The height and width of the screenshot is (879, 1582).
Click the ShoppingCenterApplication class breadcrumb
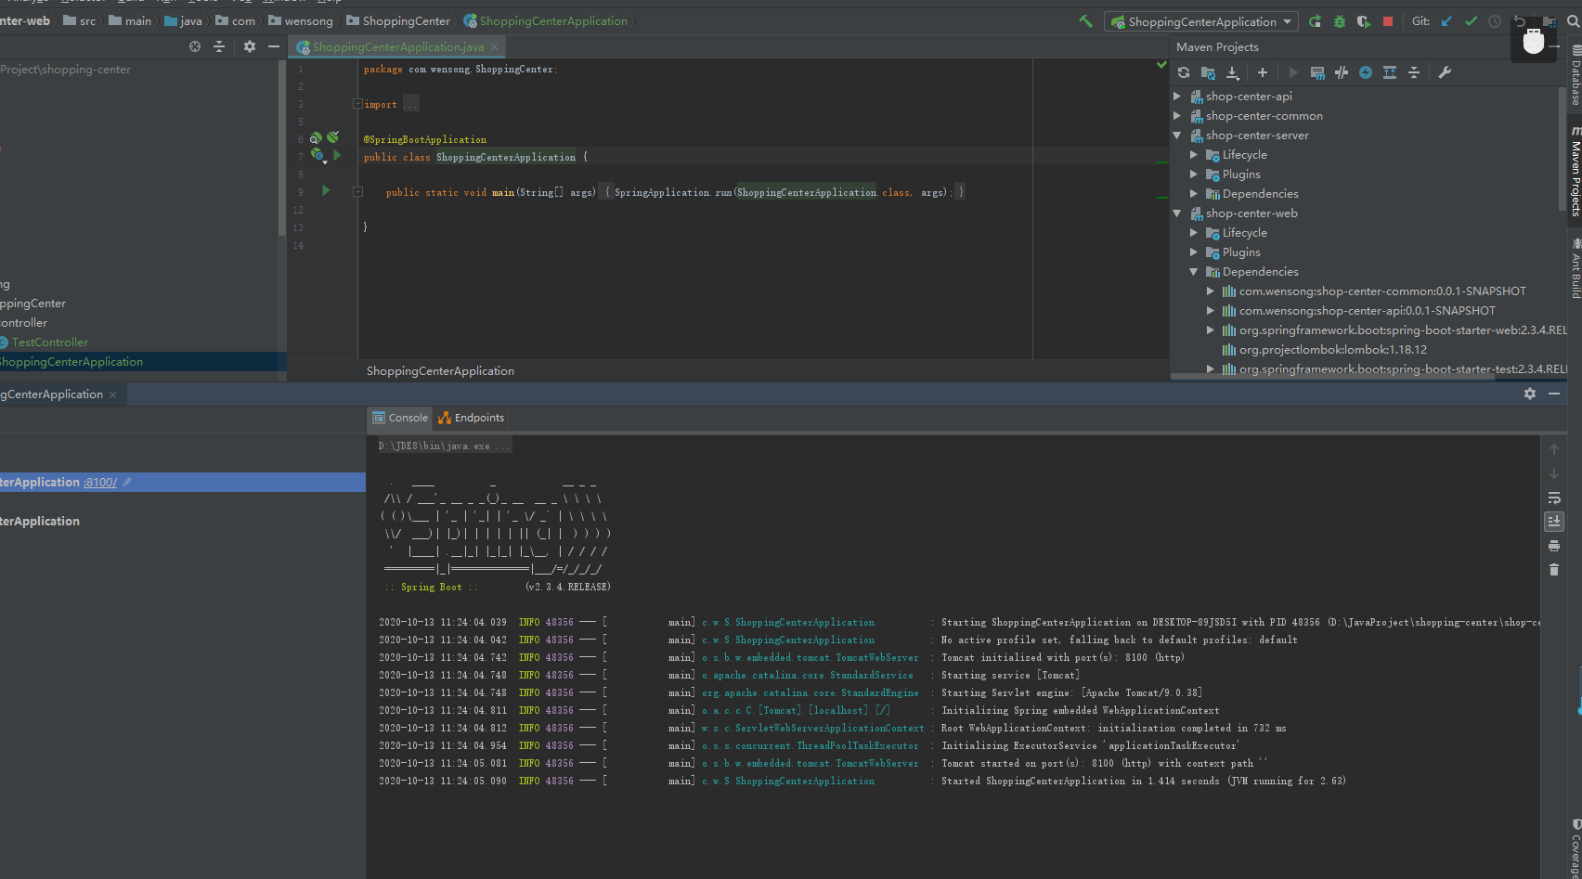tap(546, 20)
